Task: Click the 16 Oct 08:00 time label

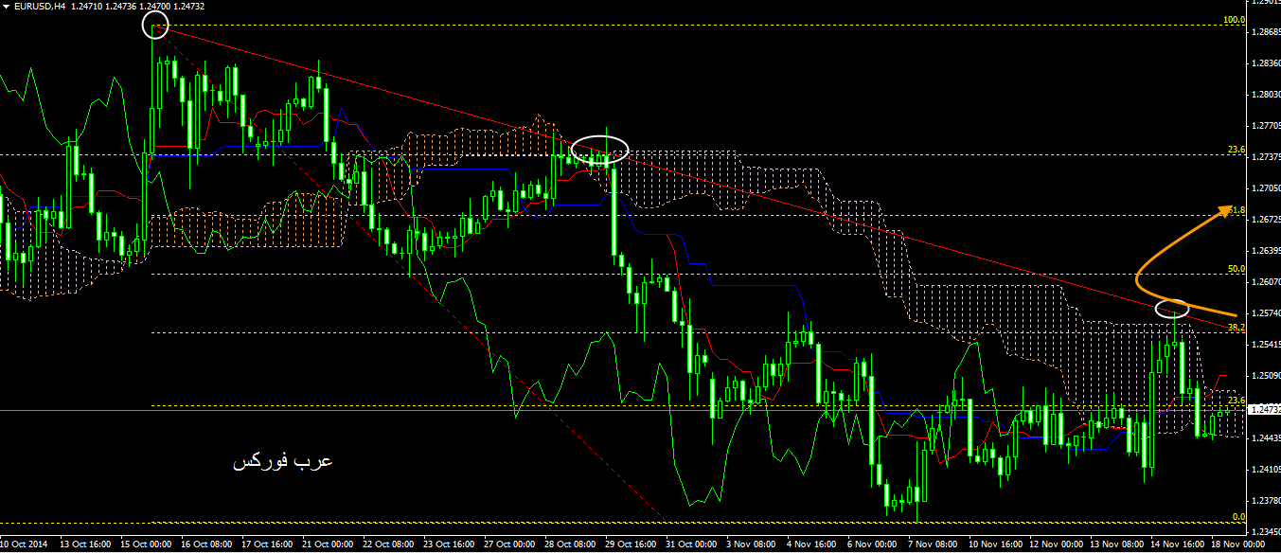Action: tap(206, 545)
